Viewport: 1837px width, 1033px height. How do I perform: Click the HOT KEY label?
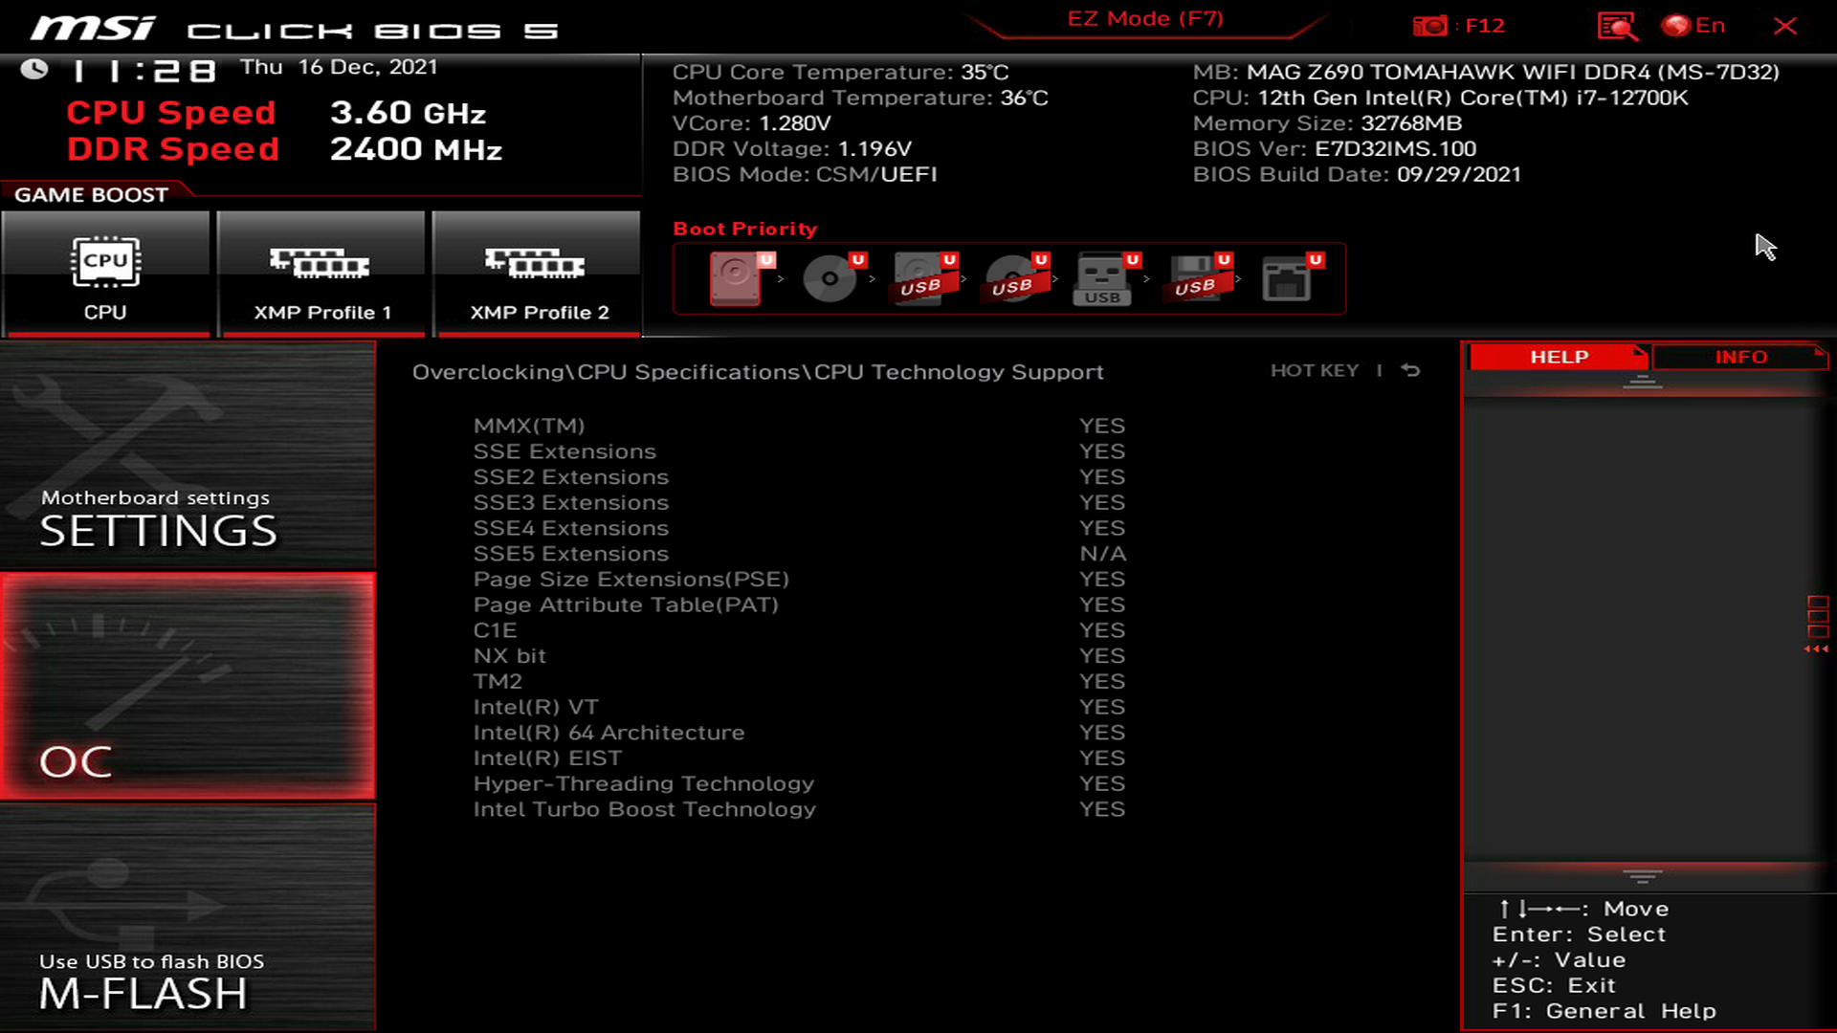(1314, 370)
